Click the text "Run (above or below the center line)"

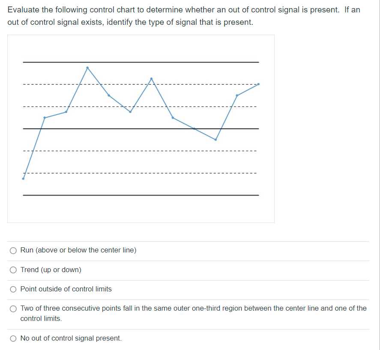[x=78, y=250]
